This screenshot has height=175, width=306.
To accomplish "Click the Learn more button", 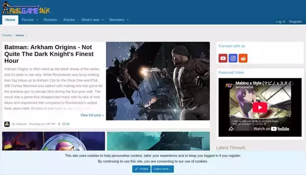I will click(163, 169).
